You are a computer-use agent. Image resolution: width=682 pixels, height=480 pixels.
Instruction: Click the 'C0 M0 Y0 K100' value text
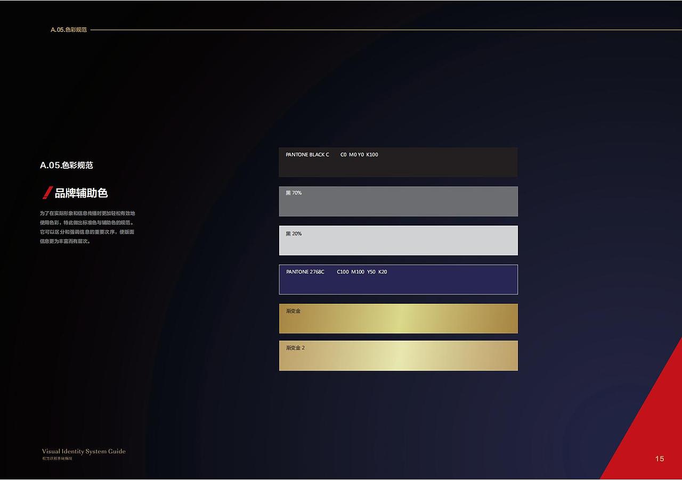tap(359, 155)
